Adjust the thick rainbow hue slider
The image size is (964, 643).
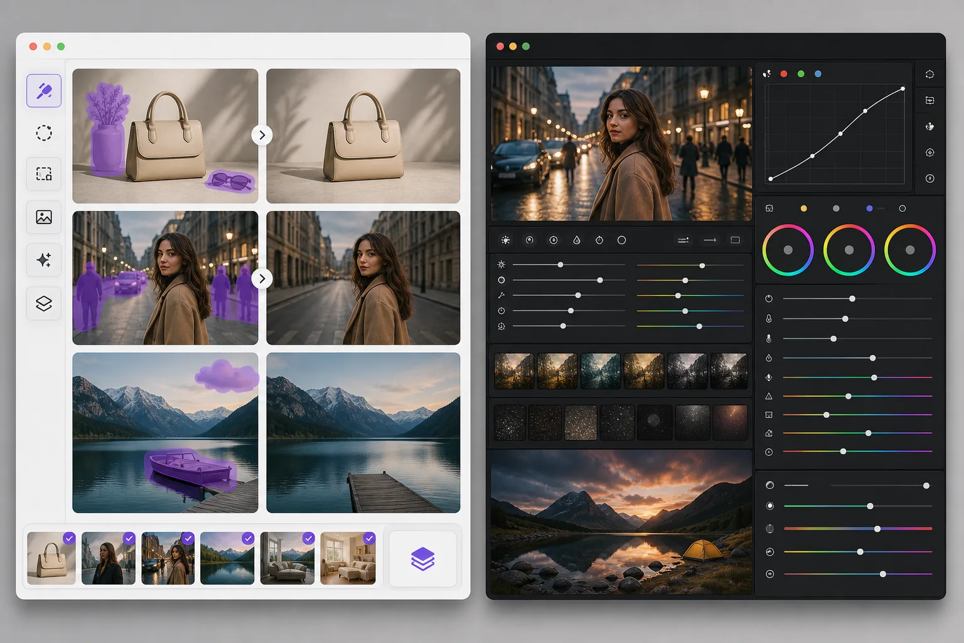point(857,529)
